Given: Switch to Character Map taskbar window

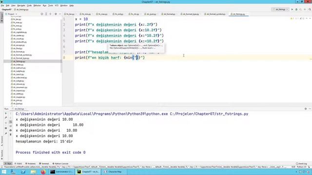Looking at the screenshot, I should pyautogui.click(x=115, y=172).
